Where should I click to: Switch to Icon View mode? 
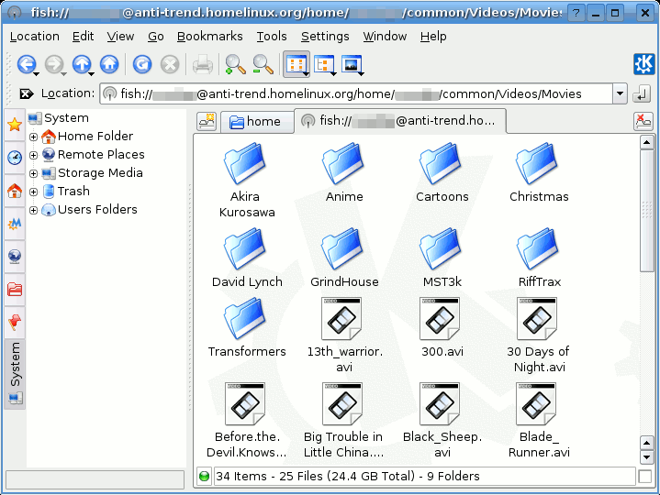click(295, 64)
